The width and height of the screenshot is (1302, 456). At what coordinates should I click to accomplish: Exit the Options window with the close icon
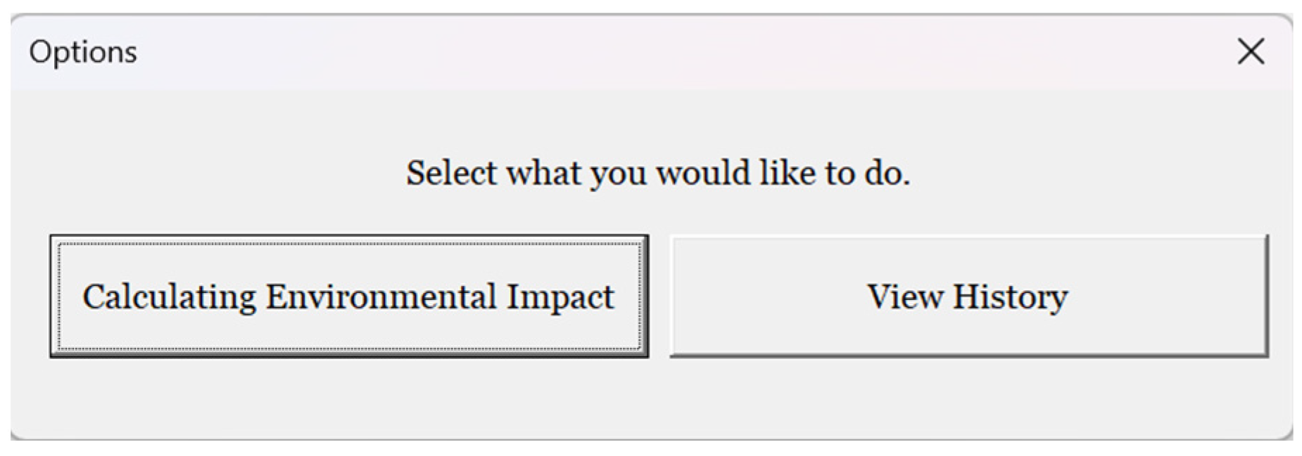[1251, 51]
